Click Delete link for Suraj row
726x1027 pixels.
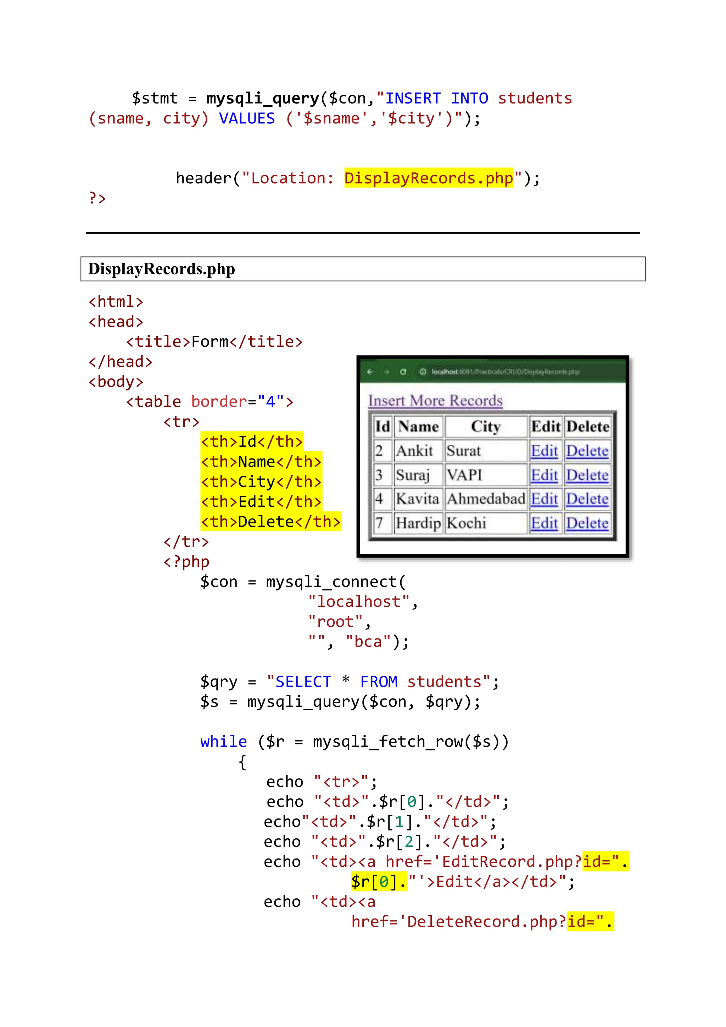(x=587, y=475)
